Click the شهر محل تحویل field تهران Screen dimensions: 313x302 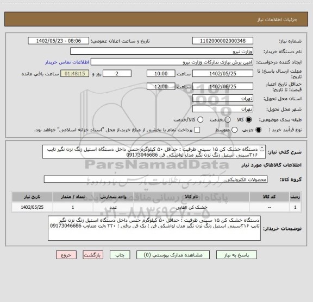click(x=223, y=109)
